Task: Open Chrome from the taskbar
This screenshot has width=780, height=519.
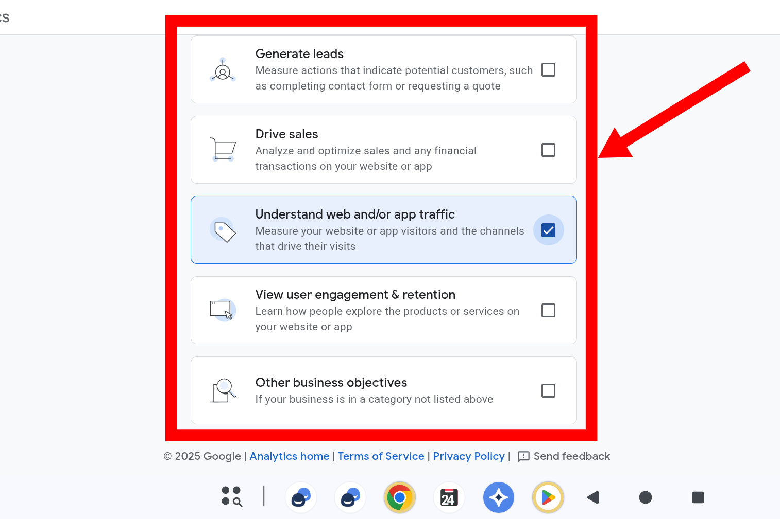Action: (399, 497)
